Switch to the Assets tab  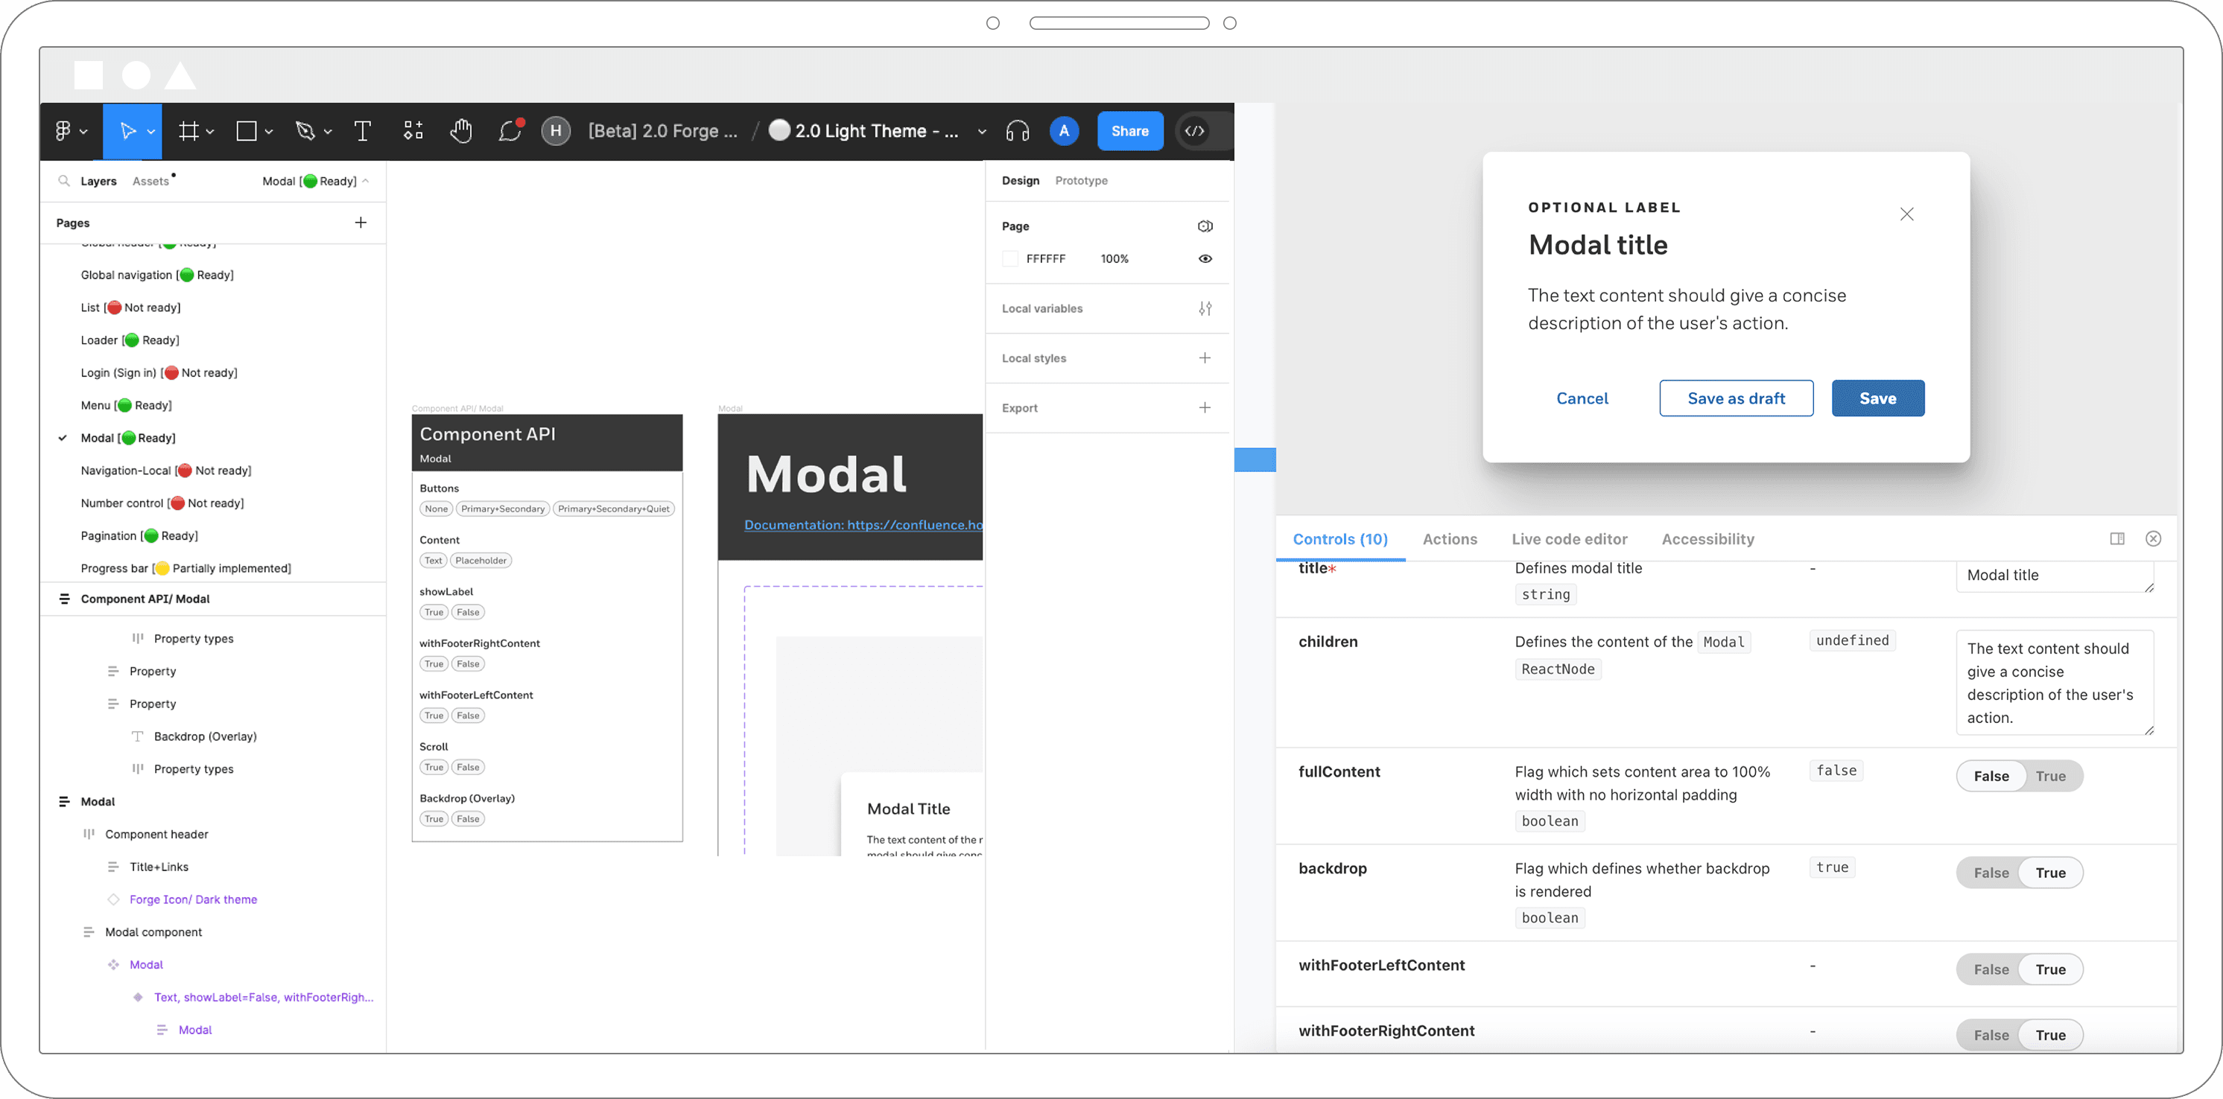150,181
